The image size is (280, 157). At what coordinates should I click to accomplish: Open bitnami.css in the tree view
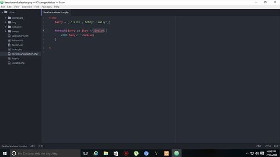pyautogui.click(x=17, y=41)
